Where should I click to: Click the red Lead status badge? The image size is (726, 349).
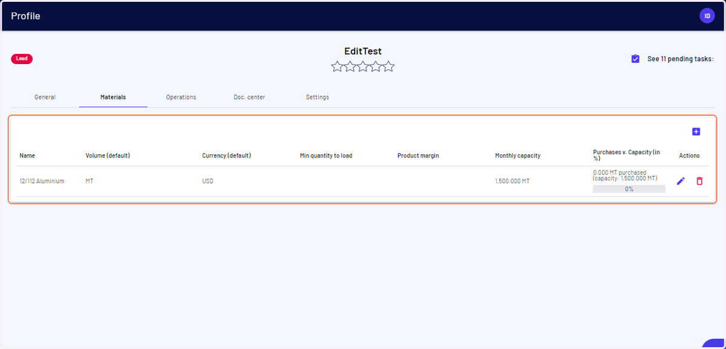(x=22, y=59)
